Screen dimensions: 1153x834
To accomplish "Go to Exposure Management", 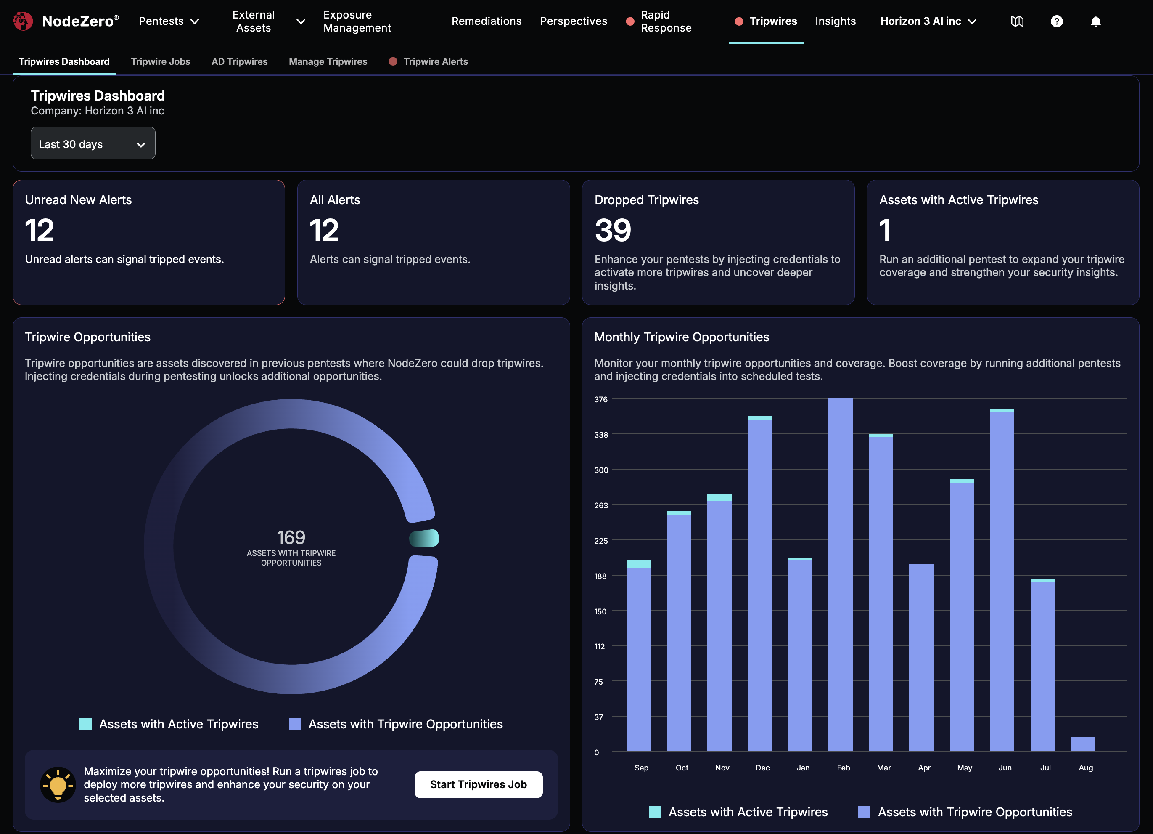I will 357,21.
